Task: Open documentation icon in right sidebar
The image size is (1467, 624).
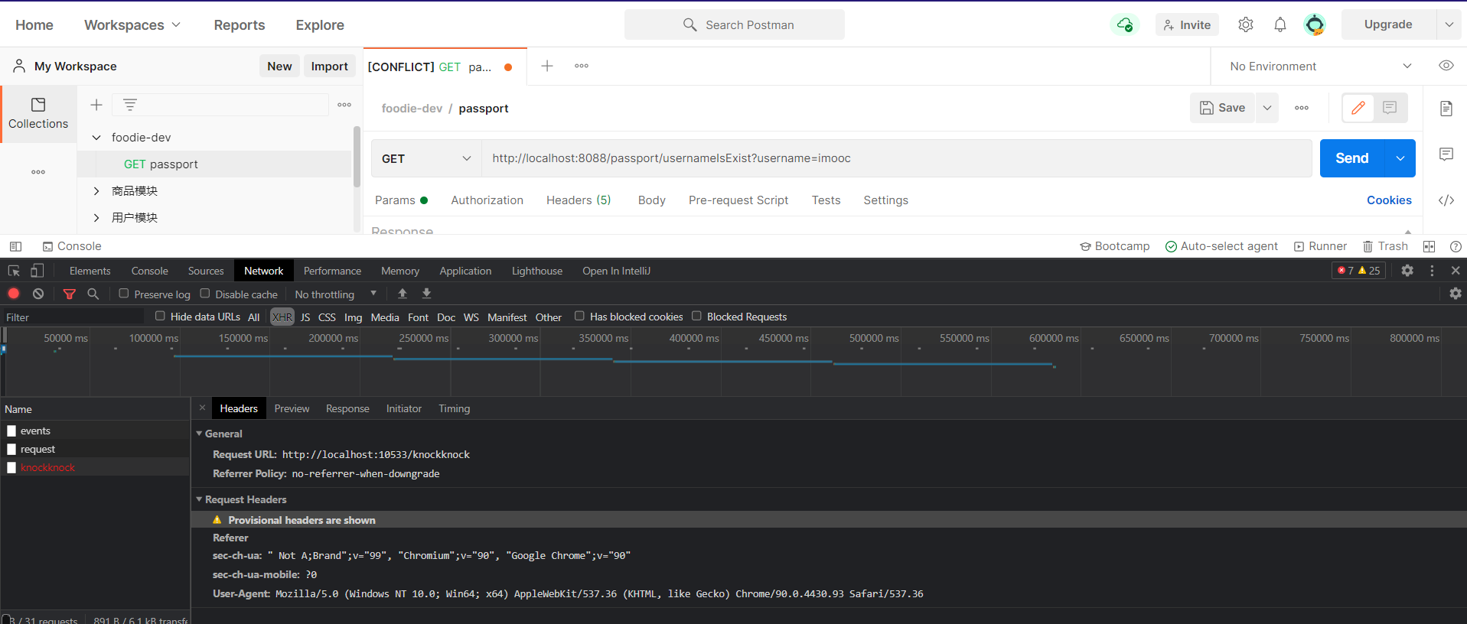Action: coord(1446,108)
